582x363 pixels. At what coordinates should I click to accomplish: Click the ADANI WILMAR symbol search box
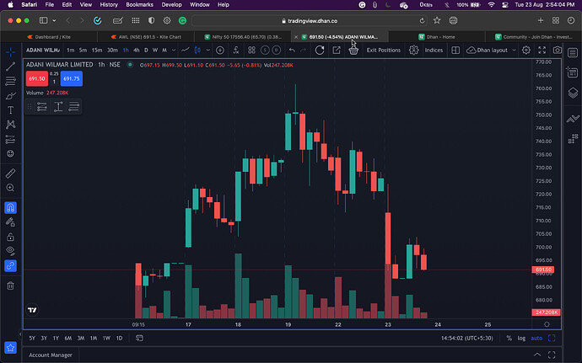[x=43, y=50]
